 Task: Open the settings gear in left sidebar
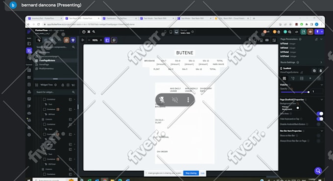pyautogui.click(x=29, y=135)
